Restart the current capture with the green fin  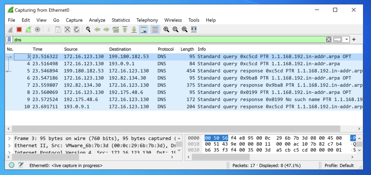(x=28, y=29)
